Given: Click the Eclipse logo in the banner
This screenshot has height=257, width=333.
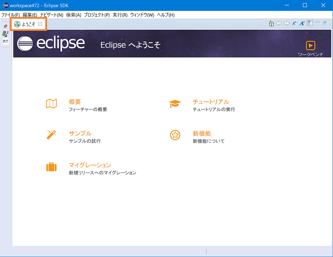Looking at the screenshot, I should (51, 44).
